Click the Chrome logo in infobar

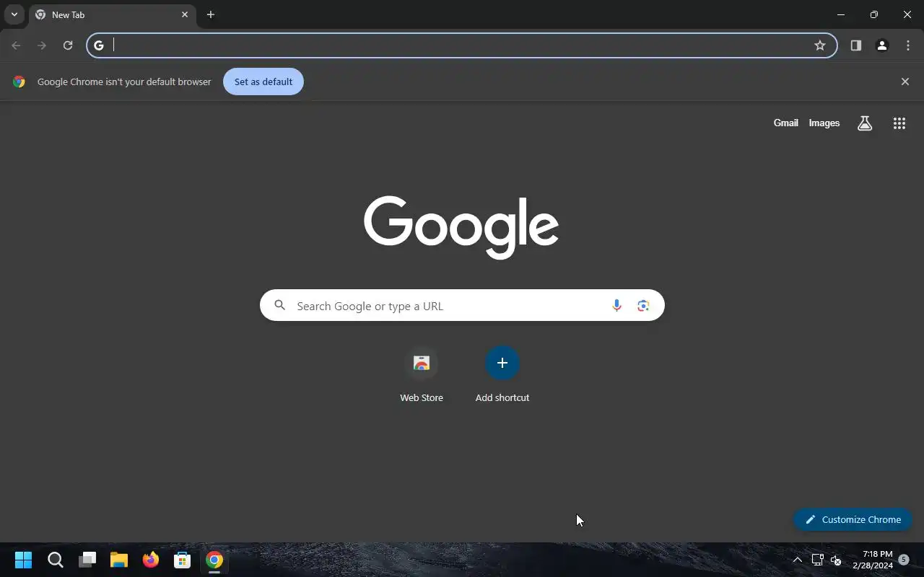19,82
